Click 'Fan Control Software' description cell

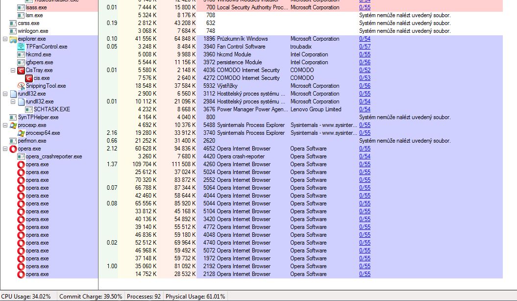(241, 47)
